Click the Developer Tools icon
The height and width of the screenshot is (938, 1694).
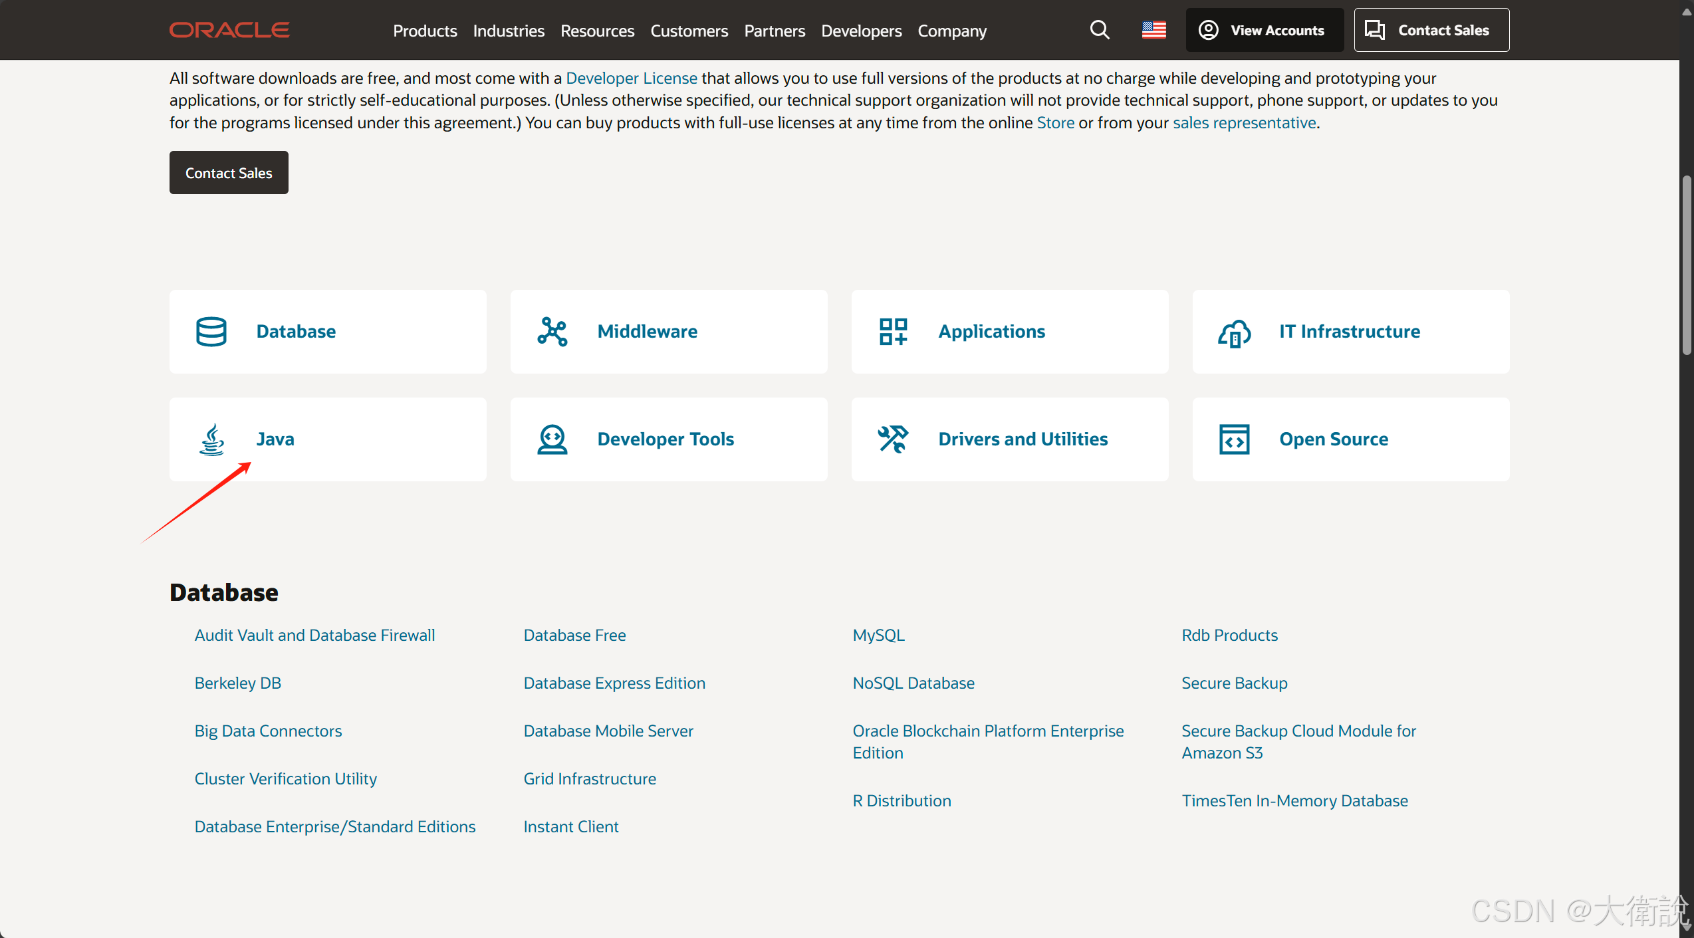tap(552, 439)
